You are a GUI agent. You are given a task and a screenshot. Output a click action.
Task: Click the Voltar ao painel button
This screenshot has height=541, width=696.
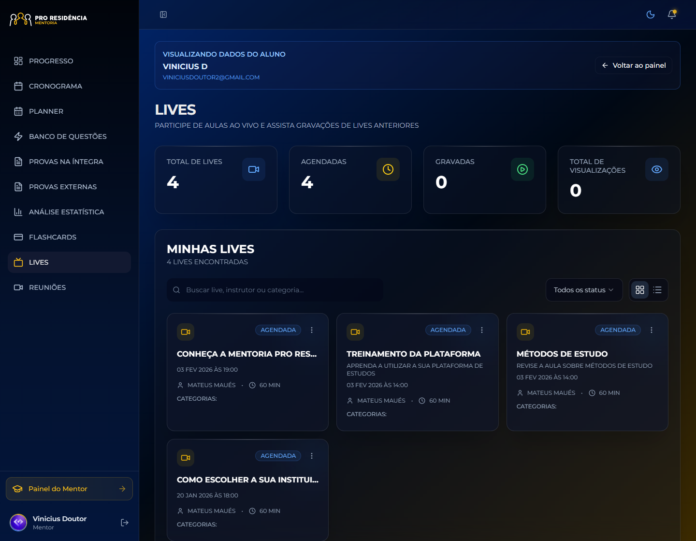coord(633,65)
